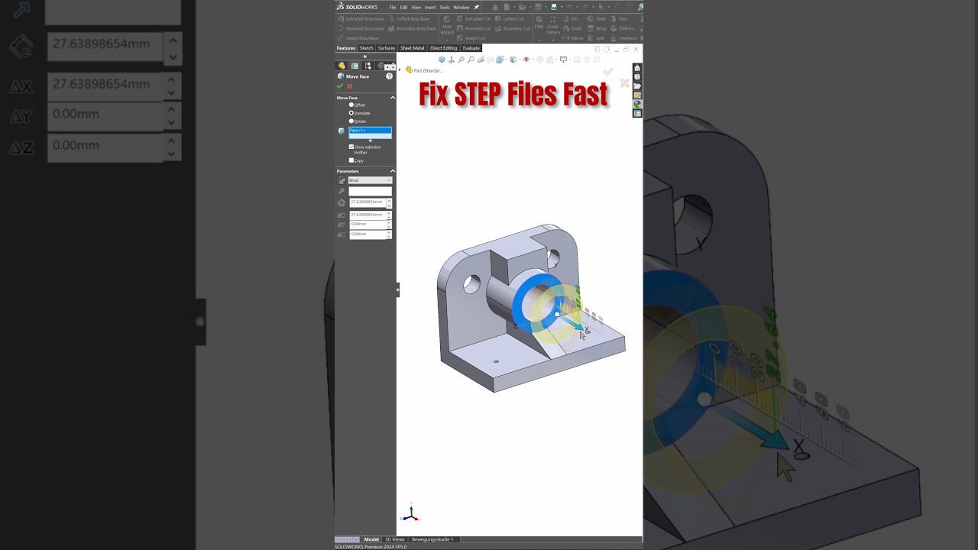Open SOLIDWORKS Resources home icon in task pane

pyautogui.click(x=637, y=68)
